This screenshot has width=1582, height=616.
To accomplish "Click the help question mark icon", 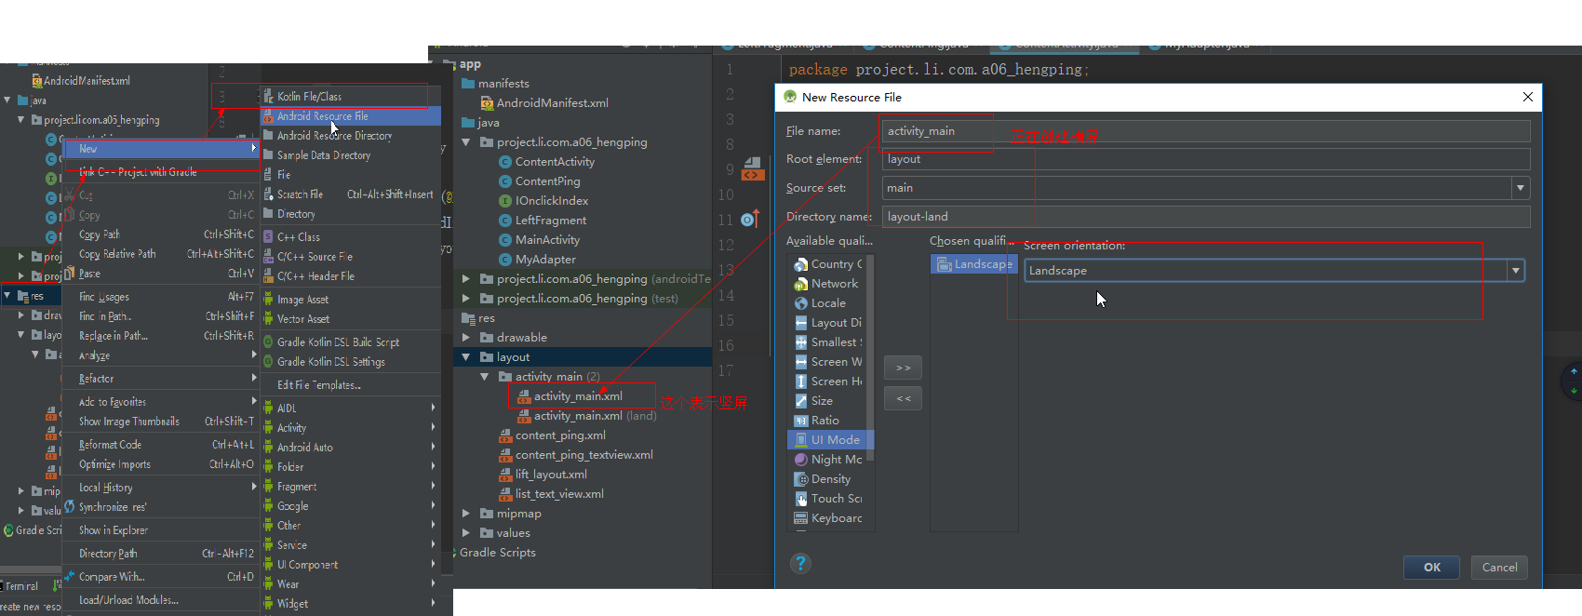I will pyautogui.click(x=800, y=563).
